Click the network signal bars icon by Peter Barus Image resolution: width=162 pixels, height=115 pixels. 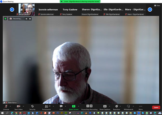(4, 103)
